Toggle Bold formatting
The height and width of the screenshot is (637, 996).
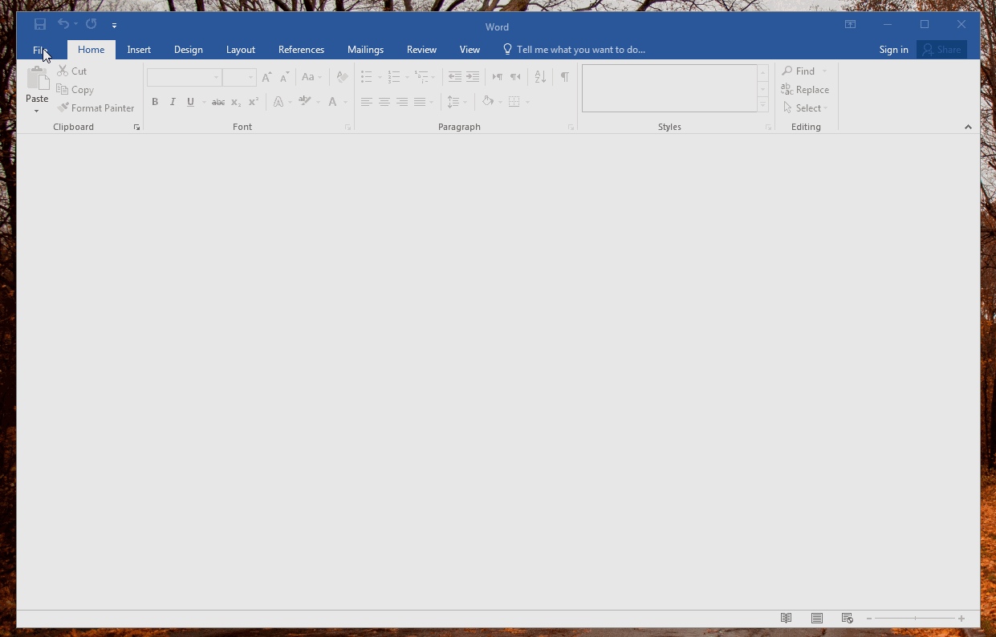click(155, 102)
